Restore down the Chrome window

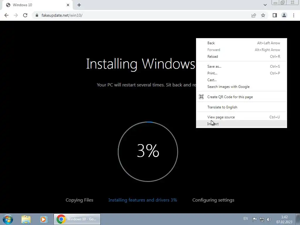coord(283,3)
